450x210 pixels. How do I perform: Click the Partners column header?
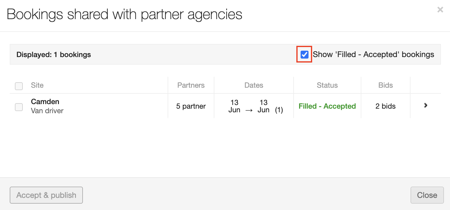(191, 85)
